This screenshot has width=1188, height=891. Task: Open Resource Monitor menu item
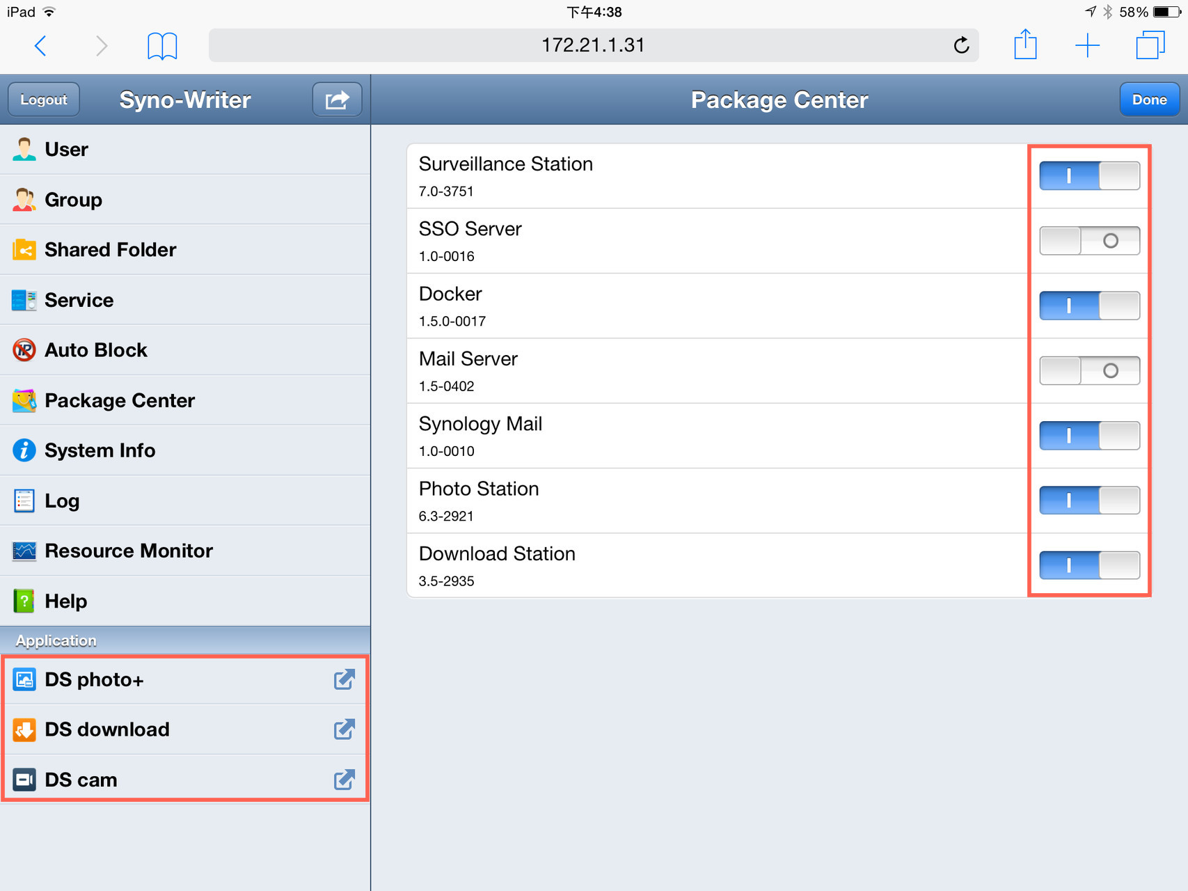click(185, 551)
